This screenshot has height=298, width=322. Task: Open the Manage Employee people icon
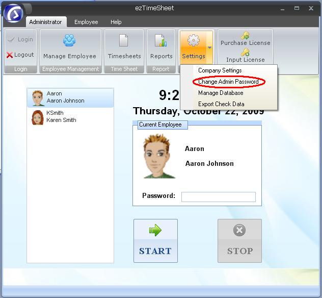[x=69, y=40]
